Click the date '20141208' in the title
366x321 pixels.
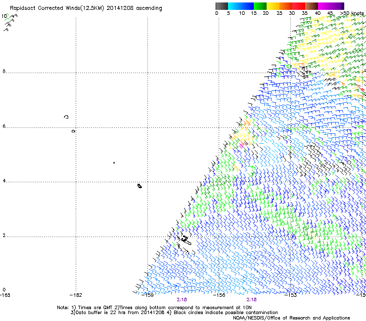(120, 8)
